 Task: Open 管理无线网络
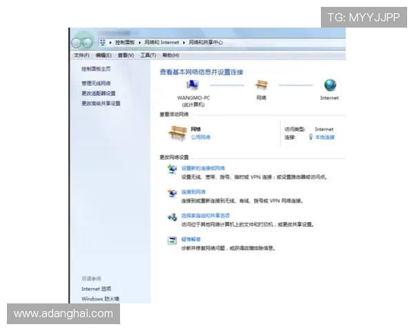point(96,83)
